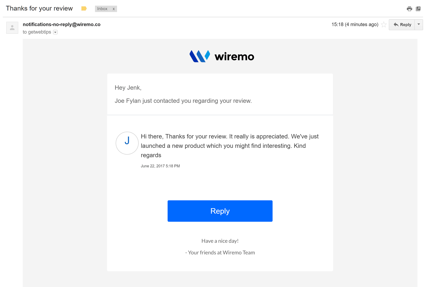This screenshot has height=287, width=427.
Task: Click the Inbox label tag
Action: [102, 9]
